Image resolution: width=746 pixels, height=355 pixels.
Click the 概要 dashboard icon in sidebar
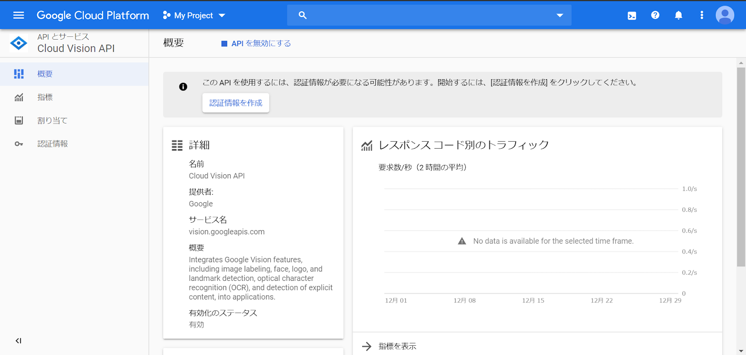click(x=19, y=74)
